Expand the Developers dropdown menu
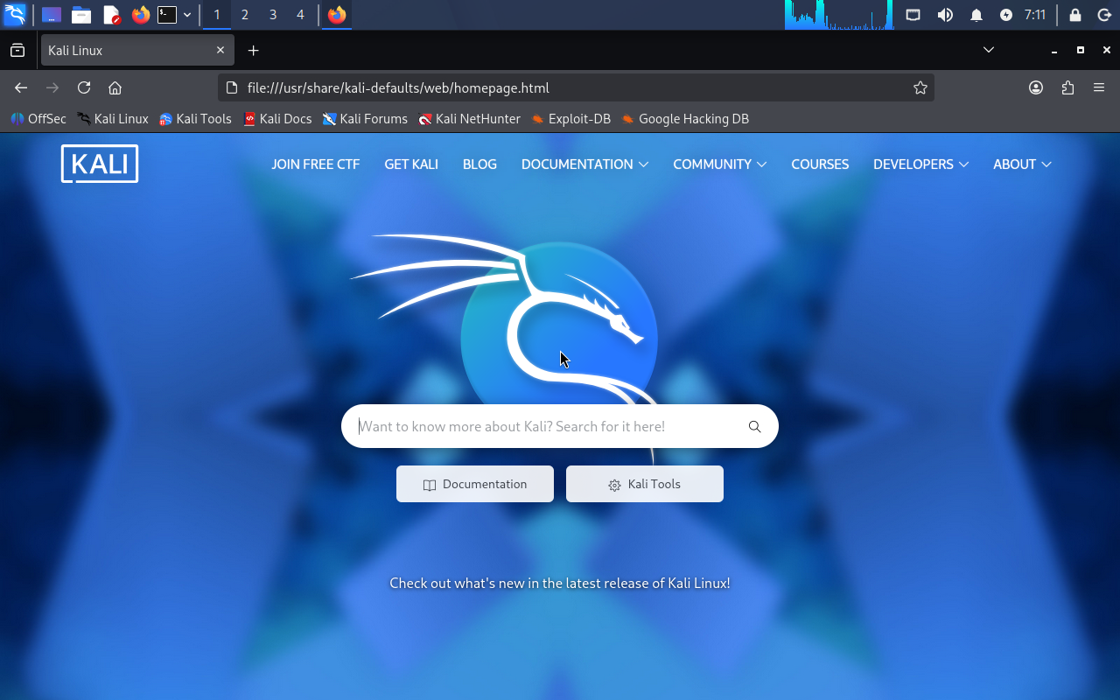The height and width of the screenshot is (700, 1120). click(x=920, y=164)
